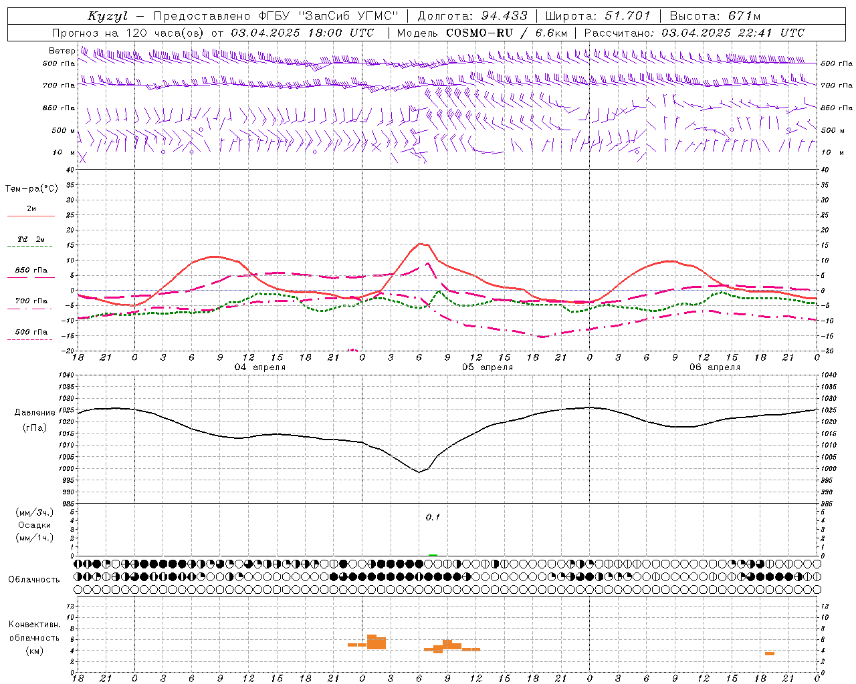856x684 pixels.
Task: Click the "Широта: 51.701" latitude value
Action: (x=598, y=16)
